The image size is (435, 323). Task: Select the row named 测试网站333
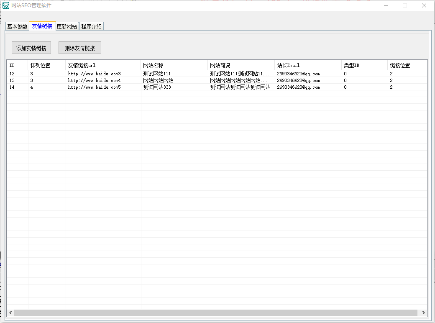[157, 87]
